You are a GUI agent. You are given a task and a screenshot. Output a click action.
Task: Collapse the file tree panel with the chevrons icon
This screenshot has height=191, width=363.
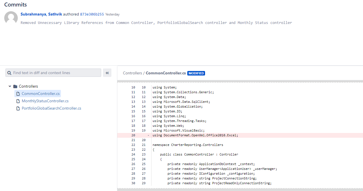pyautogui.click(x=107, y=73)
